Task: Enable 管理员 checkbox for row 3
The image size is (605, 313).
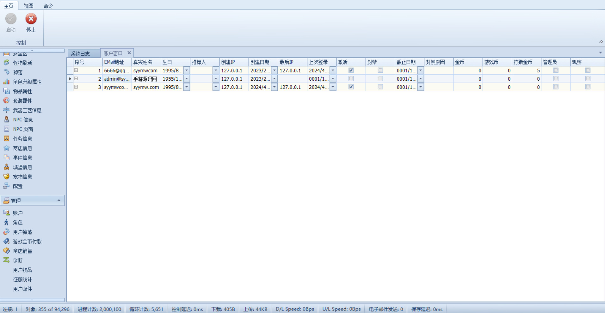Action: (x=556, y=87)
